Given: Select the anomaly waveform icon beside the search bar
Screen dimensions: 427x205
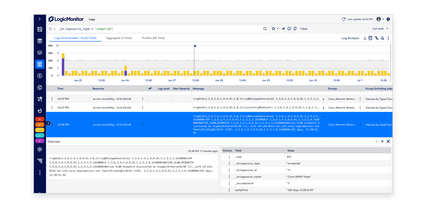Looking at the screenshot, I should pos(283,29).
